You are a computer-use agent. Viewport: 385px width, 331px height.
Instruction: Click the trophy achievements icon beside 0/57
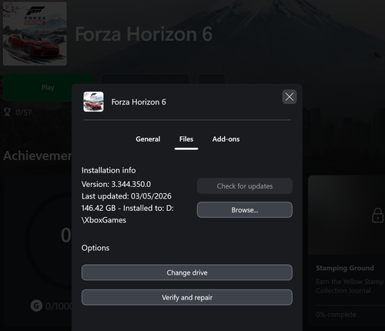tap(7, 112)
